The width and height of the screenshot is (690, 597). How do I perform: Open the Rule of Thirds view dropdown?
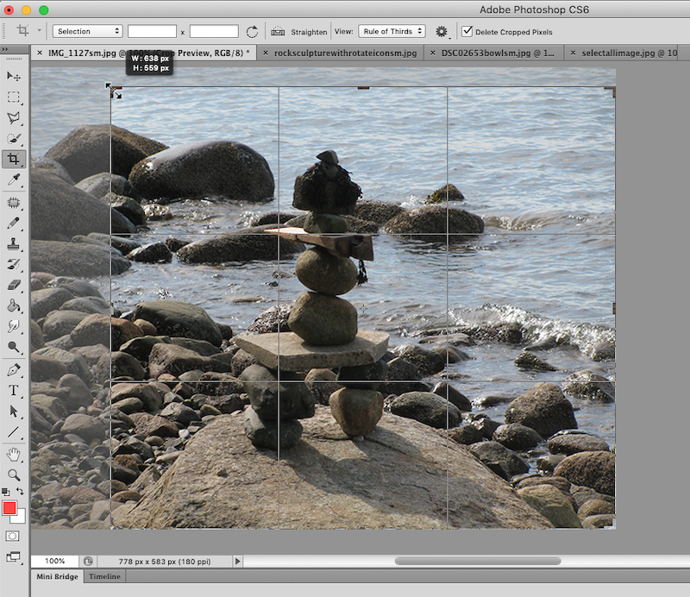point(392,31)
